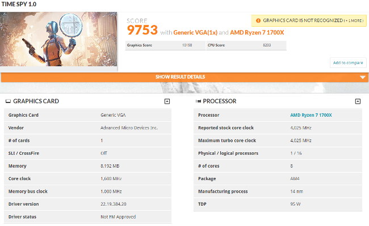Select physical / logical processors value 1 / 16

click(x=296, y=153)
